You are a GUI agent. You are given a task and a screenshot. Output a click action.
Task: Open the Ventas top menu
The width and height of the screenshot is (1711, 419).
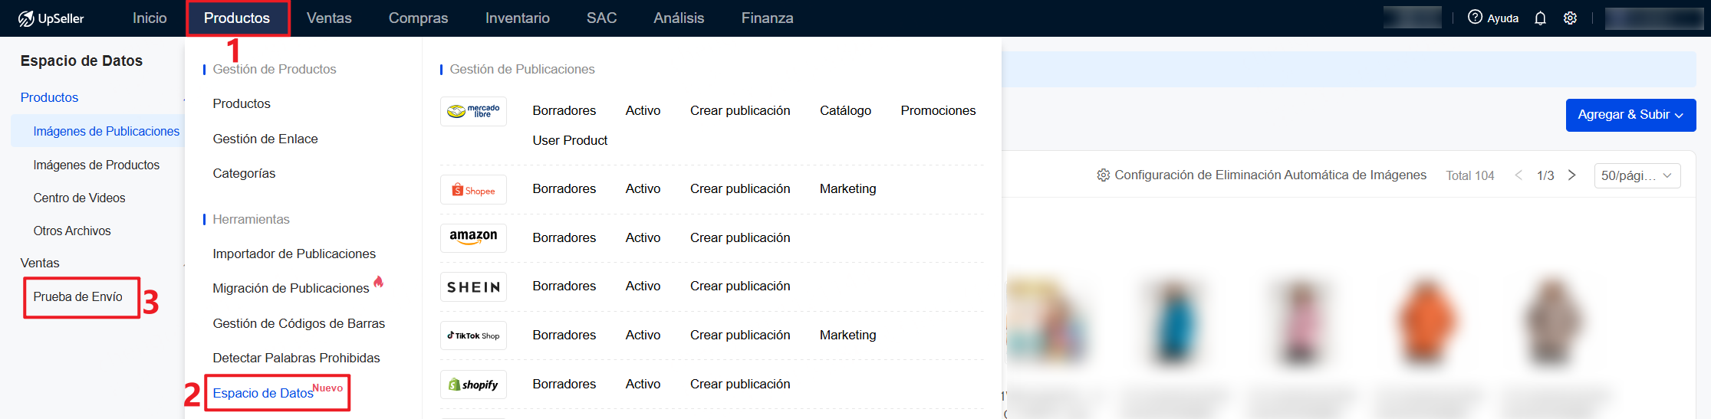[x=329, y=18]
